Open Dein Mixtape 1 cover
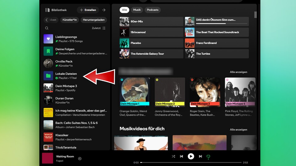 point(135,92)
